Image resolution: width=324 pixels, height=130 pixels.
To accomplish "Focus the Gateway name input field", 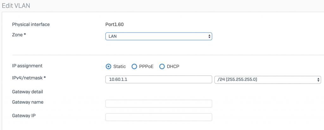I will pos(159,103).
